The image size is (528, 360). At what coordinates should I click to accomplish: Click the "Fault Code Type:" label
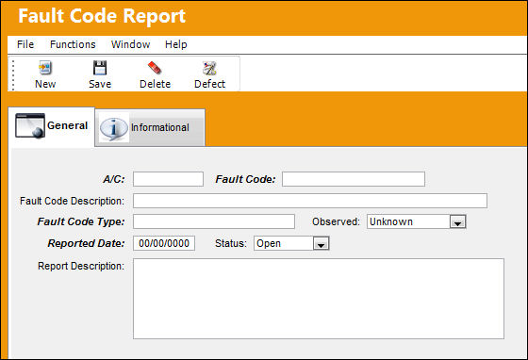tap(81, 222)
